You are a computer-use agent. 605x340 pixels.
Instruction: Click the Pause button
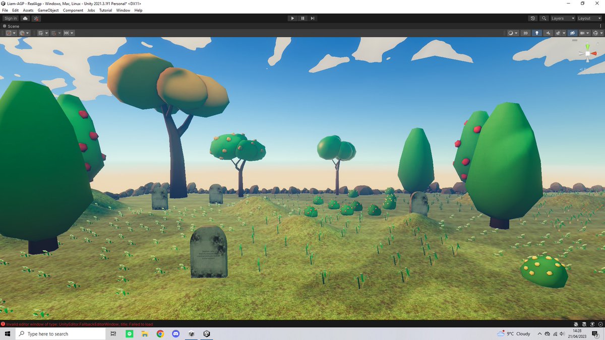302,18
